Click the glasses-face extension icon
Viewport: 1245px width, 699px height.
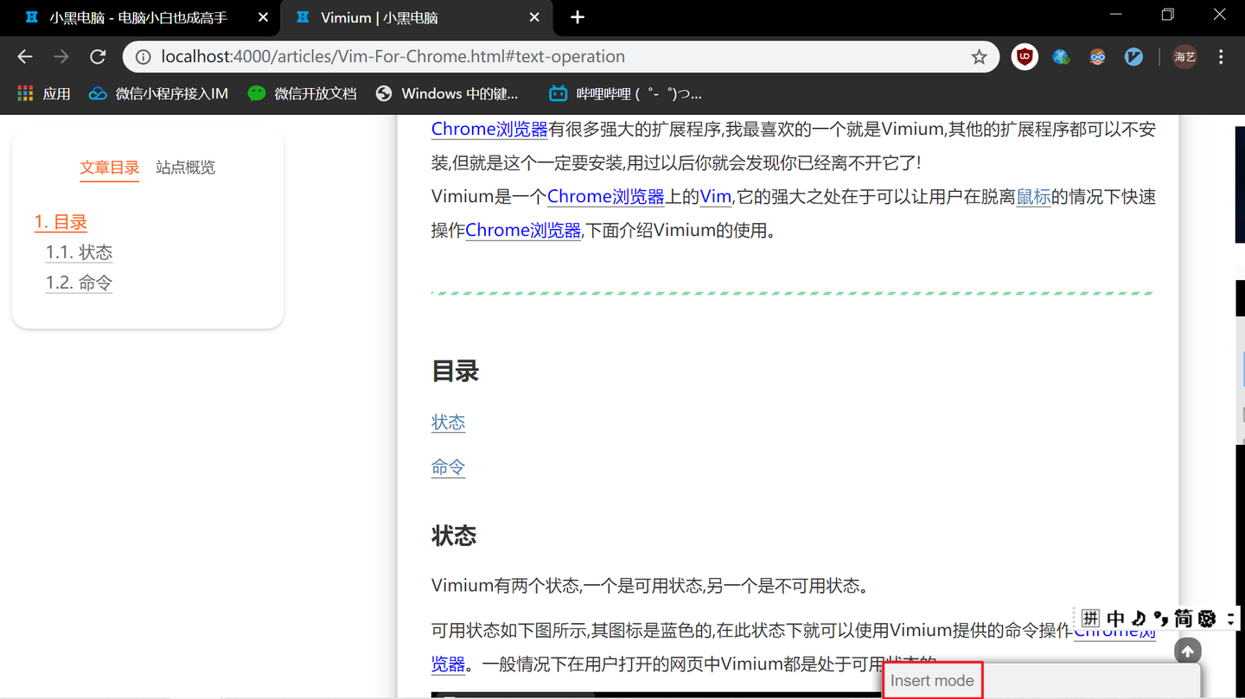pyautogui.click(x=1096, y=56)
